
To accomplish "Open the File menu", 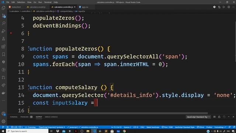I will point(8,2).
